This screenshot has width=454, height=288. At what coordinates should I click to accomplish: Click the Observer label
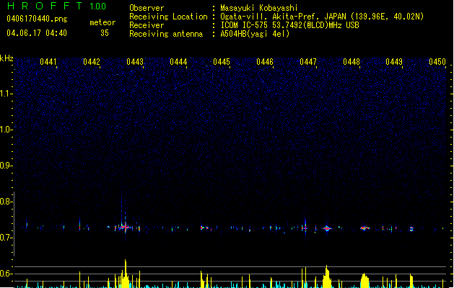point(147,8)
